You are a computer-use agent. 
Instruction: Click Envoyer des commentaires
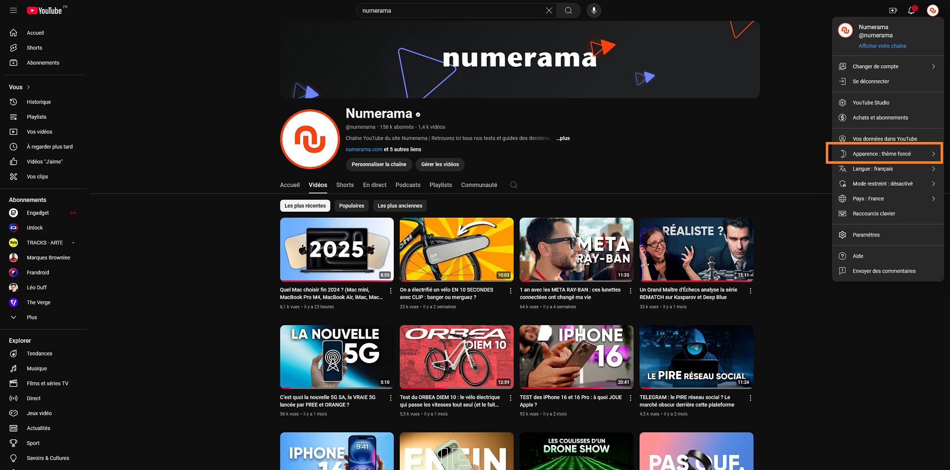pos(888,271)
